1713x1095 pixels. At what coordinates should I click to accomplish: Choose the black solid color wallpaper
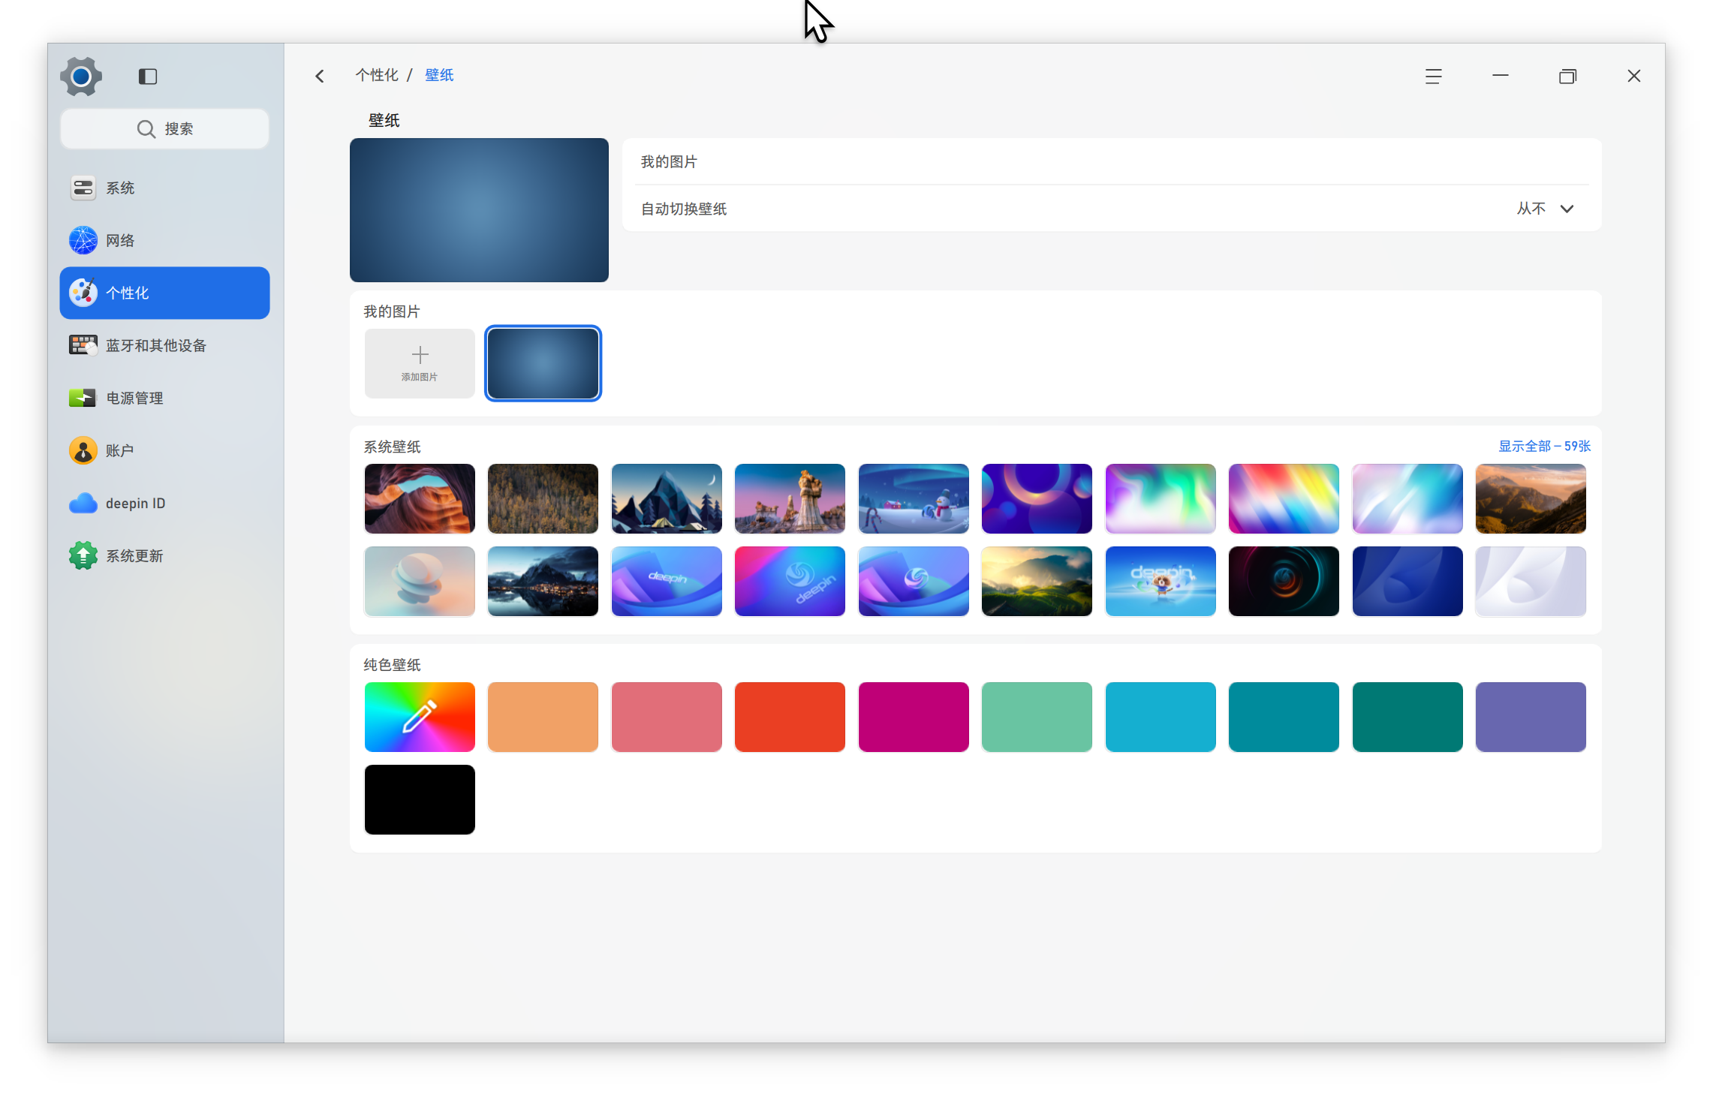pyautogui.click(x=420, y=799)
